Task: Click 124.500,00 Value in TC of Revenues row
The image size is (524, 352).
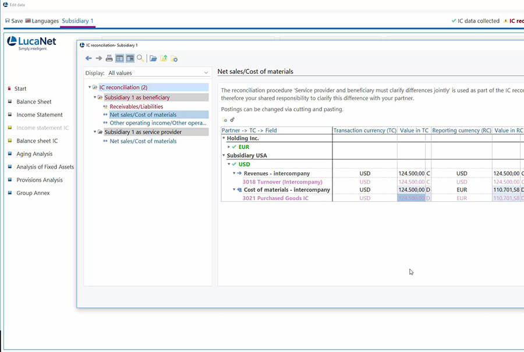Action: 412,173
